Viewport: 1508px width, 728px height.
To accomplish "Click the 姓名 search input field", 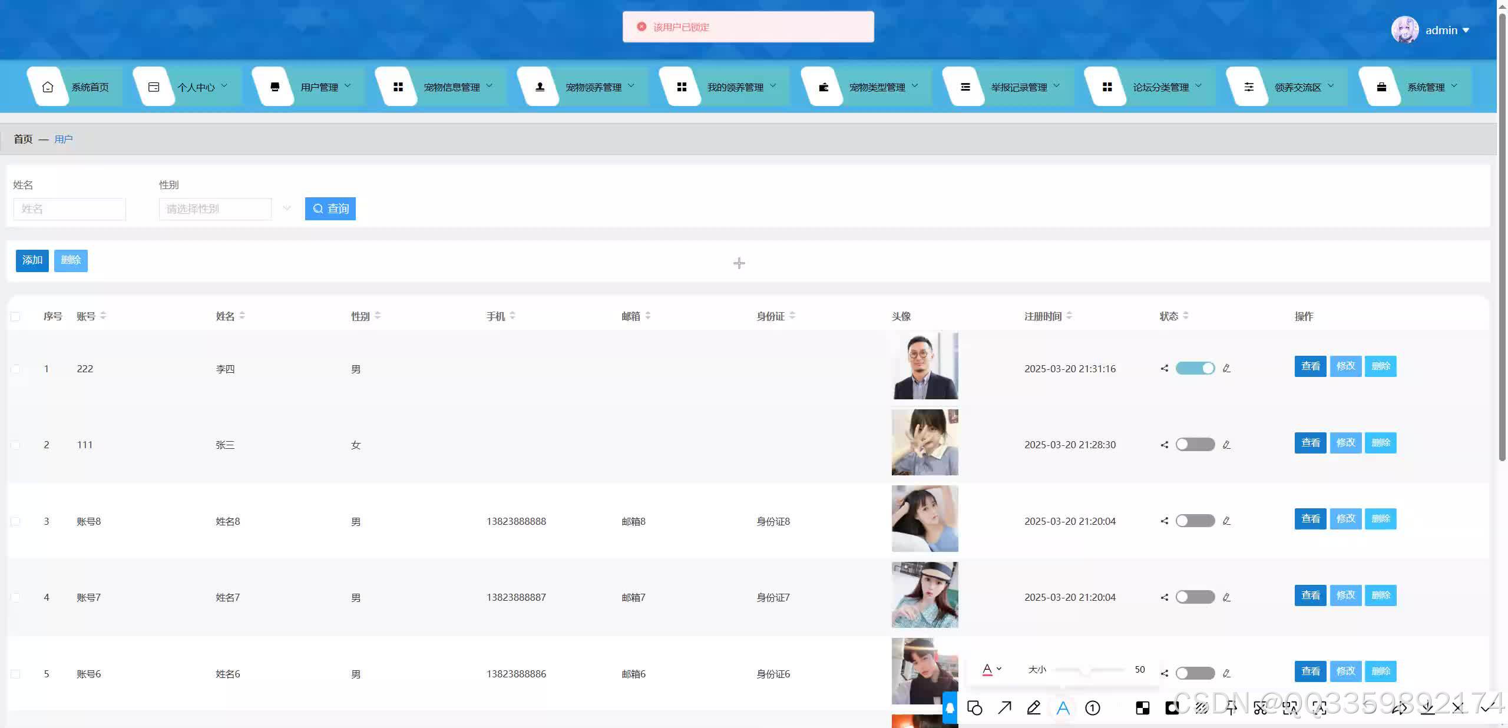I will pos(70,209).
